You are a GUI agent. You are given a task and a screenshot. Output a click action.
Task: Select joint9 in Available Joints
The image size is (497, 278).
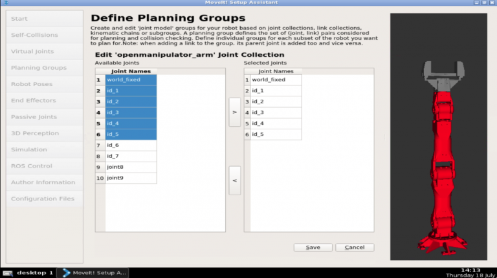coord(131,178)
